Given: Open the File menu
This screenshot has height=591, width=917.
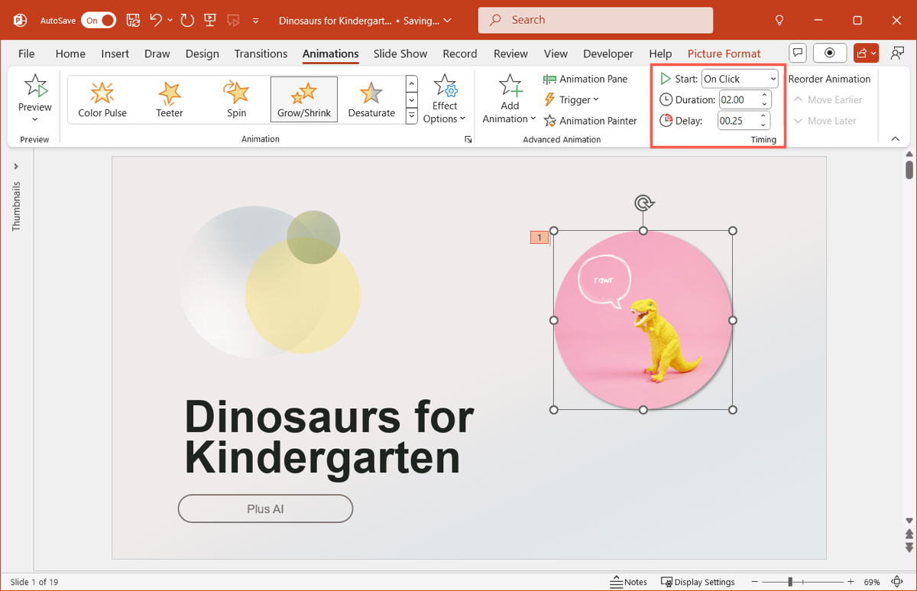Looking at the screenshot, I should pos(27,54).
